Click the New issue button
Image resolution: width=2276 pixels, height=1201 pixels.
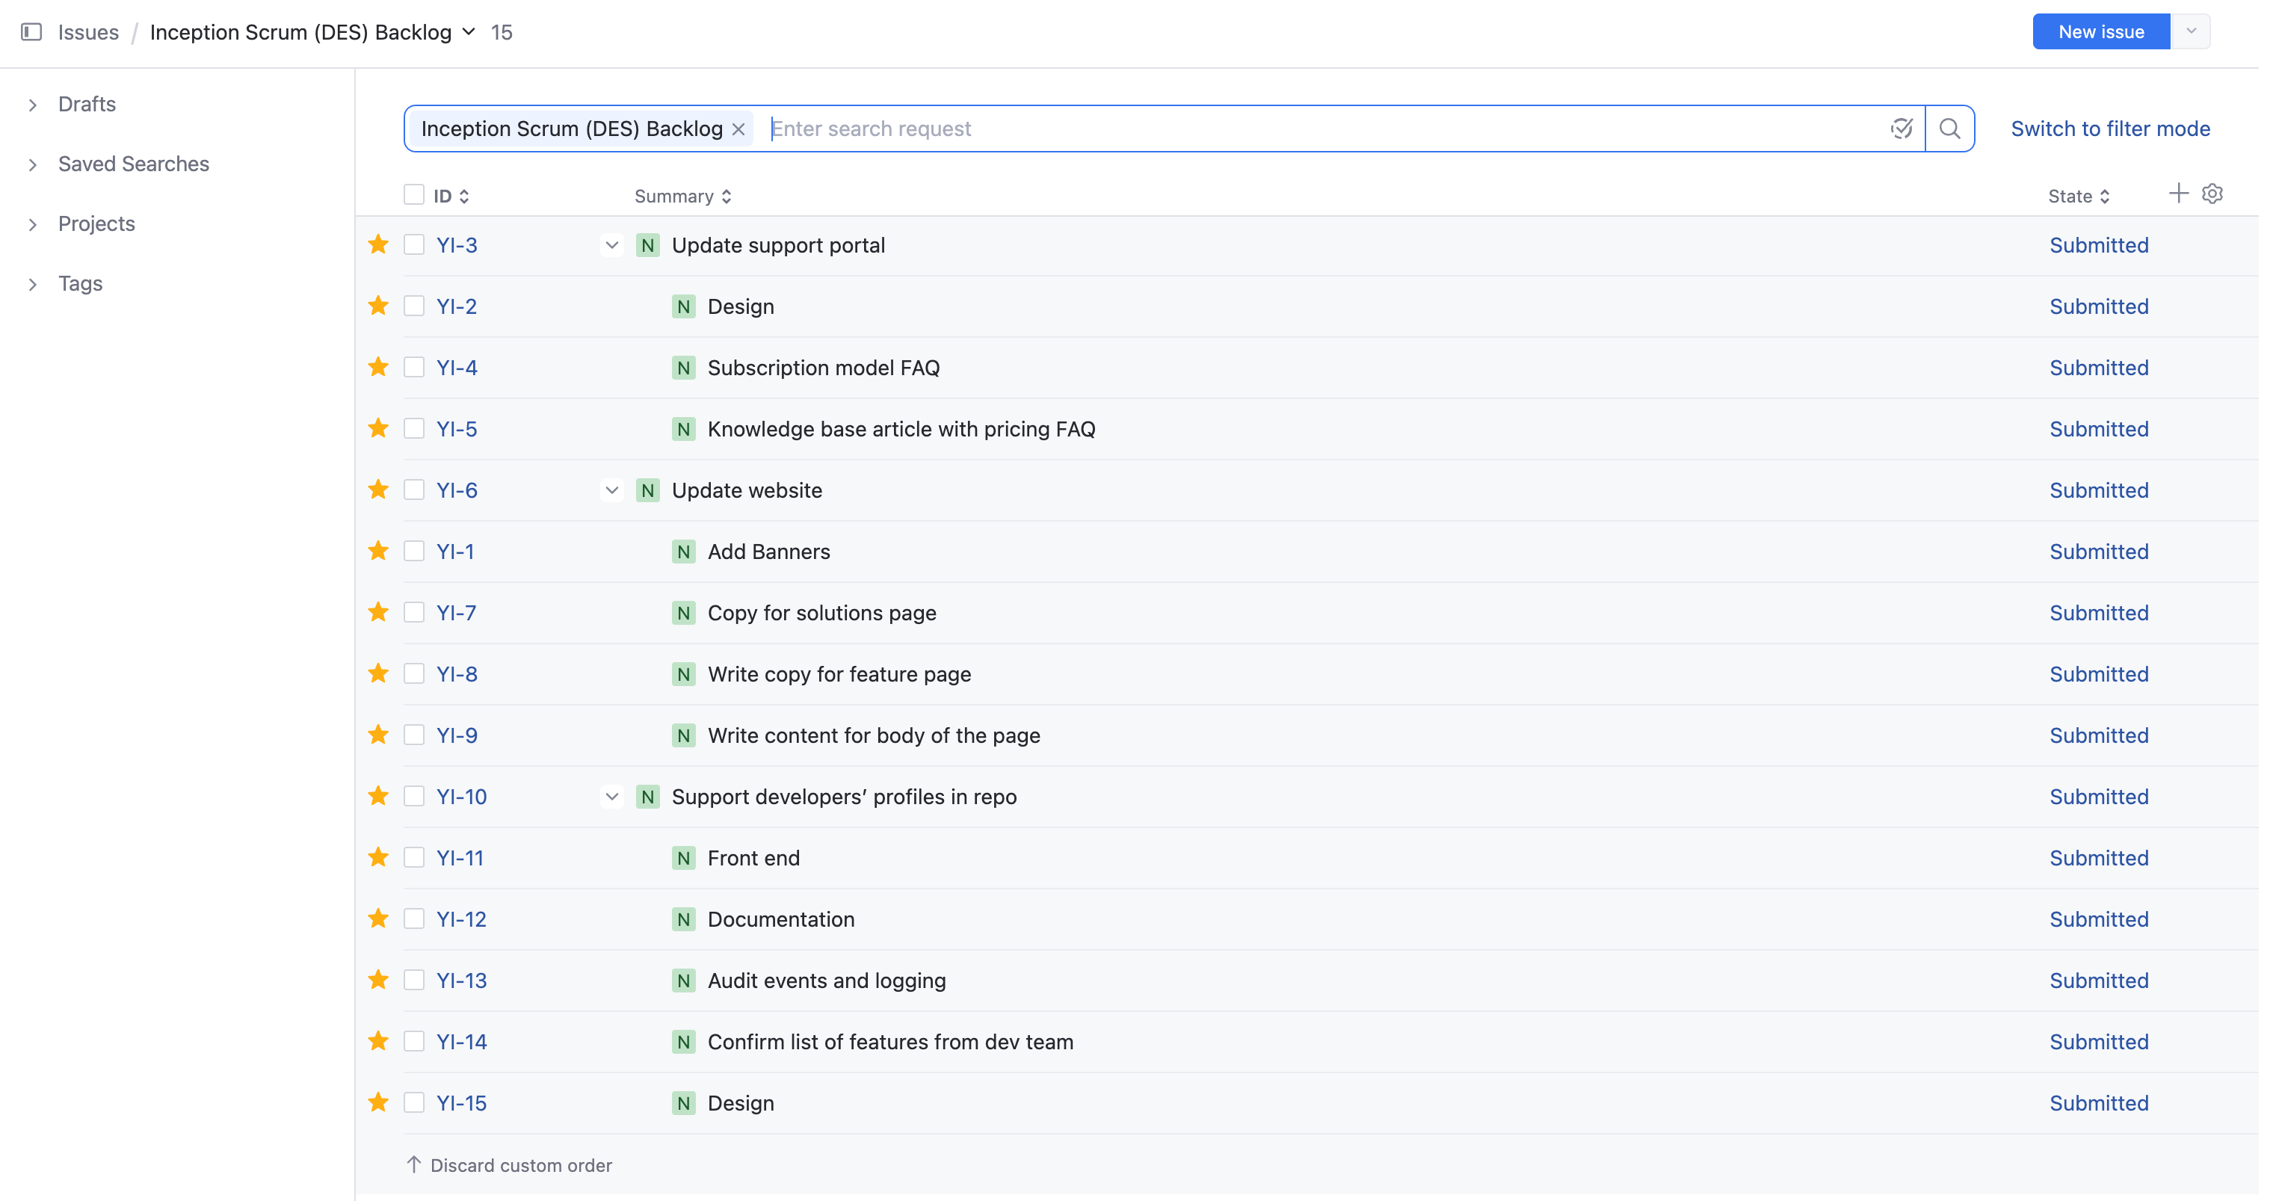click(x=2100, y=31)
